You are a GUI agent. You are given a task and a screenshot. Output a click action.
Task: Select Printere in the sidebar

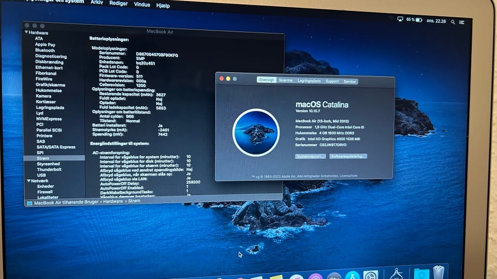(45, 135)
